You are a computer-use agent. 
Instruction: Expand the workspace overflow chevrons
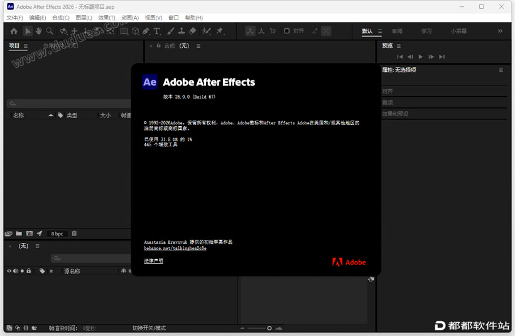coord(500,31)
